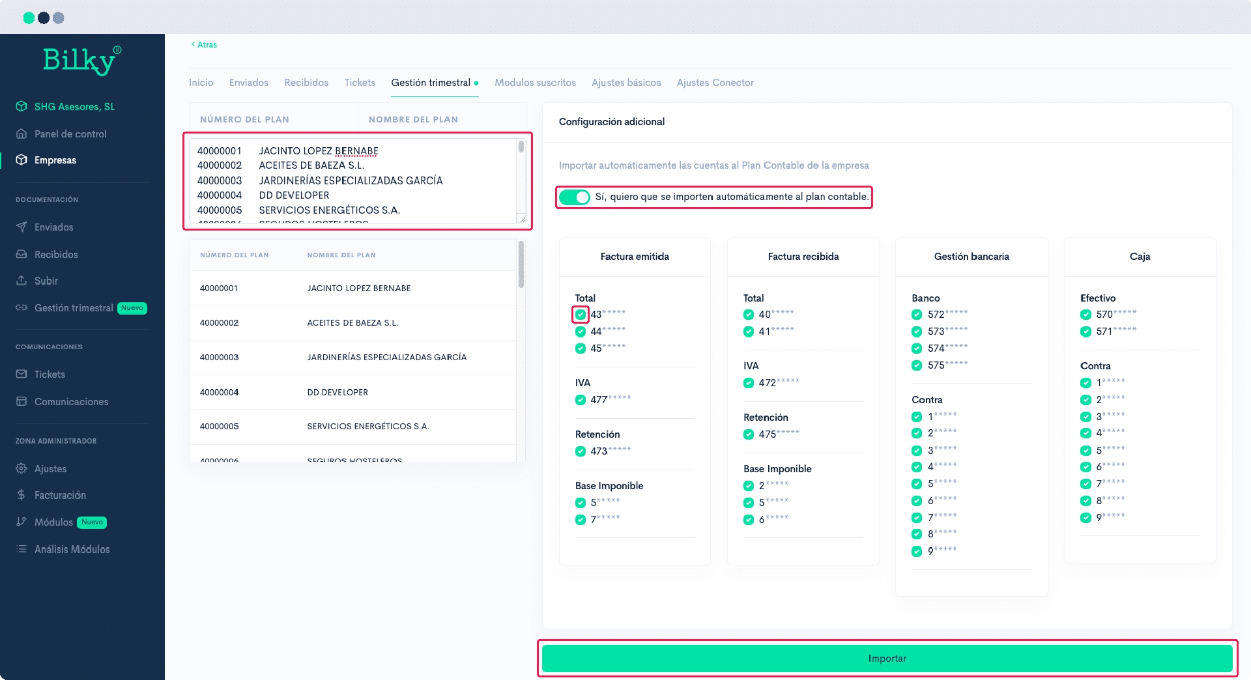Open the Ajustes básicos tab
The image size is (1251, 680).
pos(626,83)
